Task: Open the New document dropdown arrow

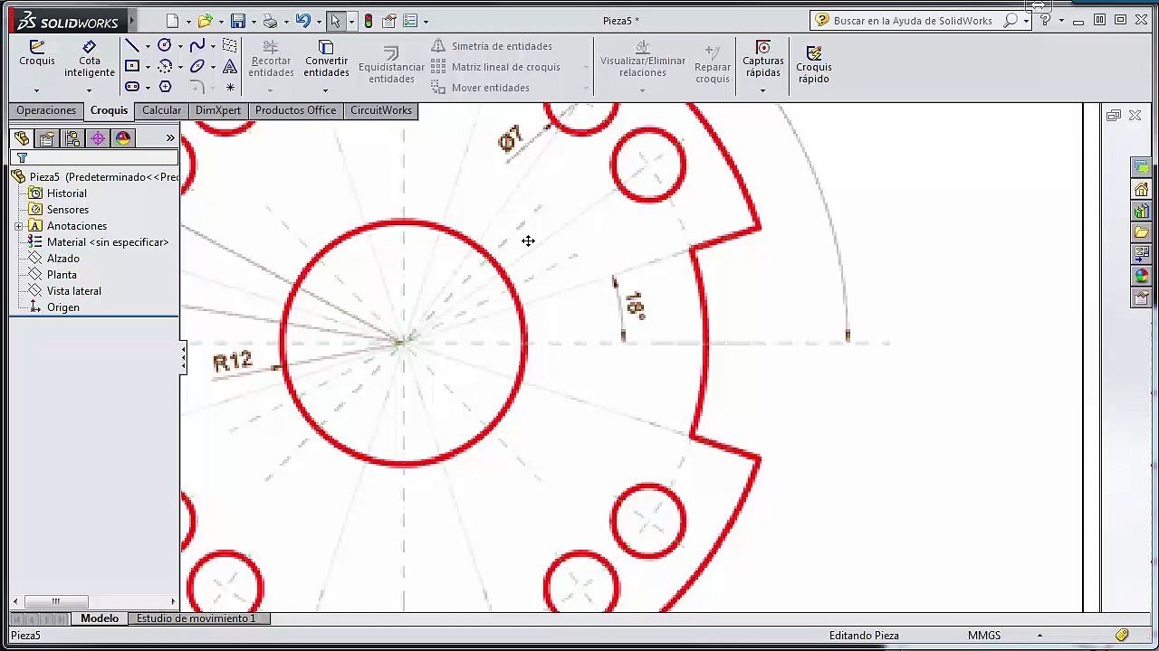Action: [x=188, y=22]
